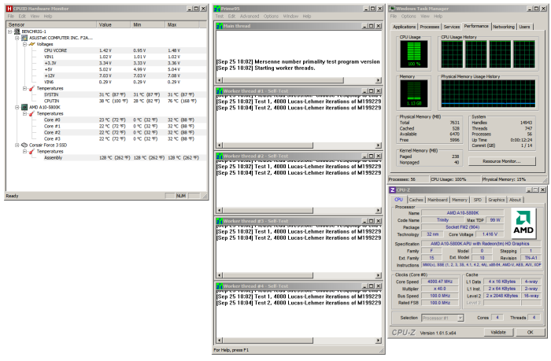
Task: Collapse the Voltages section in Hardware Monitor
Action: 24,43
